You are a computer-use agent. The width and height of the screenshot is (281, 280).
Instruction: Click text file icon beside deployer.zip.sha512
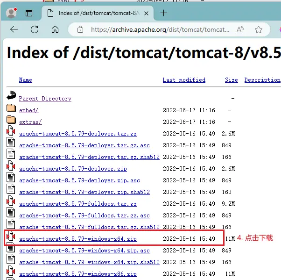11,189
